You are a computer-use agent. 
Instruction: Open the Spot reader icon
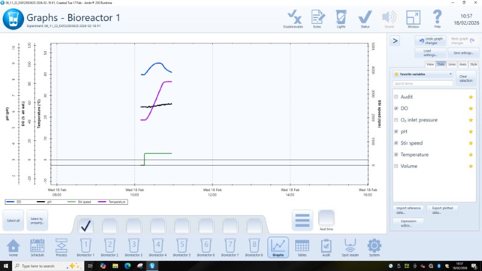(350, 246)
